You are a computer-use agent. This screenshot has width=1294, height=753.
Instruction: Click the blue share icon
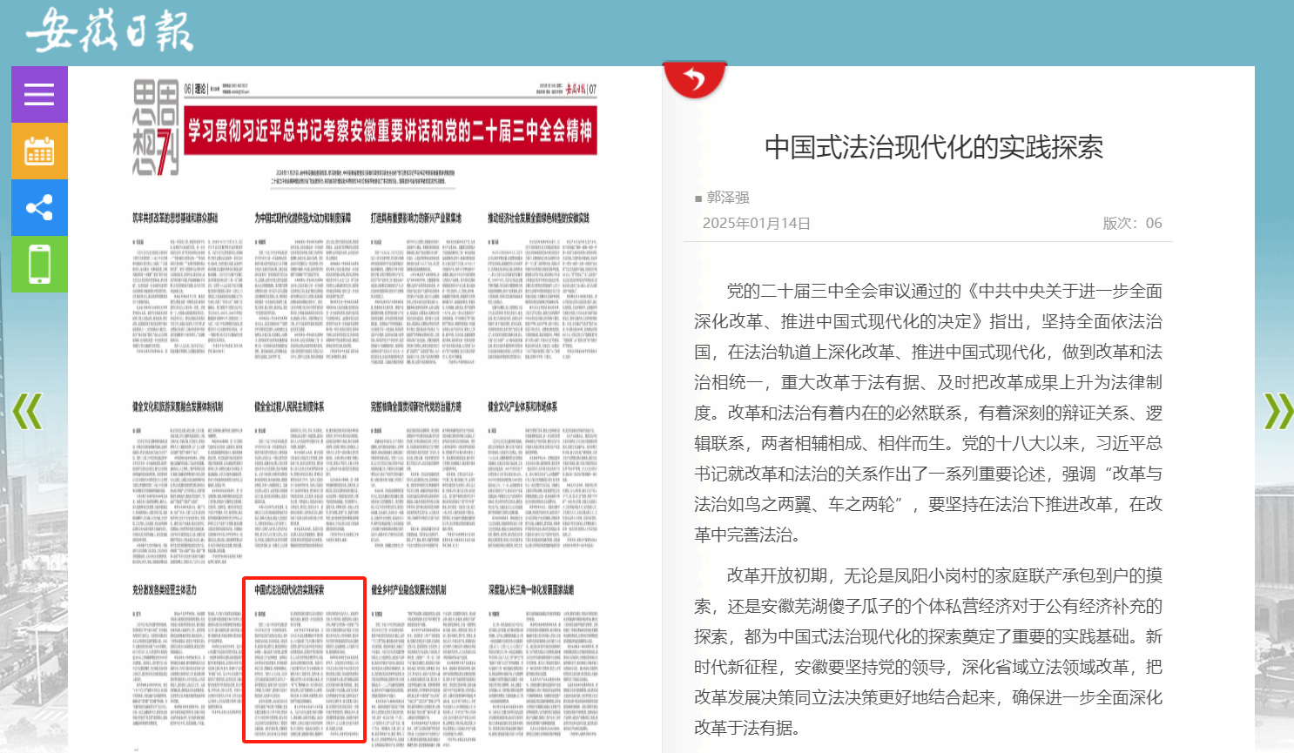pyautogui.click(x=39, y=207)
